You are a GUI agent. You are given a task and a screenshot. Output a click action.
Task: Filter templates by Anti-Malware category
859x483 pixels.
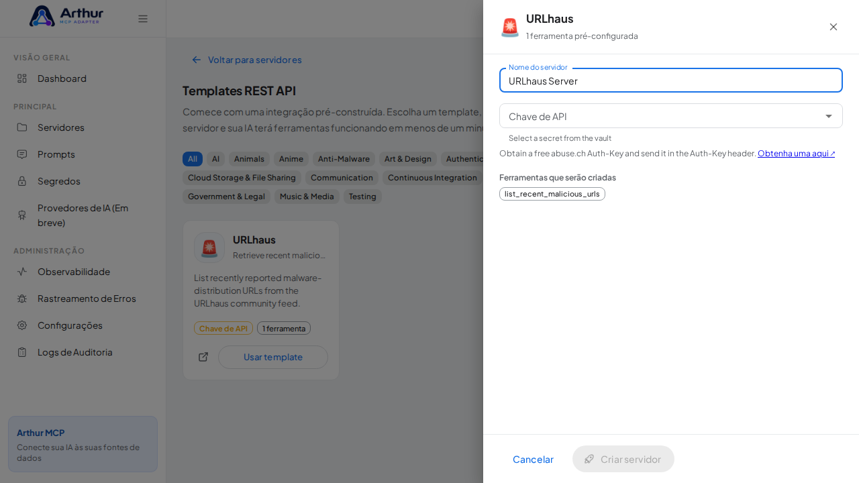tap(344, 159)
